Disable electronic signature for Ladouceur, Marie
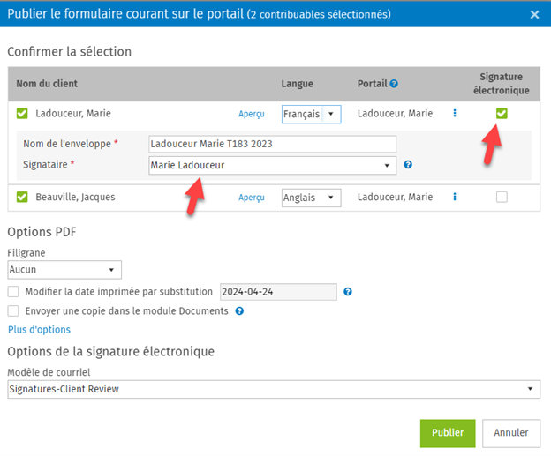551x456 pixels. 502,114
